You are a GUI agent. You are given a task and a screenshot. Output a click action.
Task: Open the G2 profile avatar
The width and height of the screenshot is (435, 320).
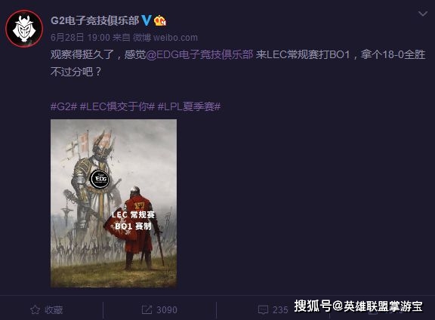tap(24, 29)
